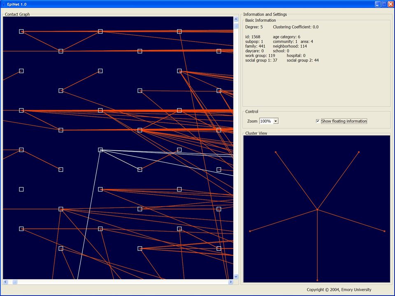The width and height of the screenshot is (395, 296).
Task: Click the 'work group: 119' text
Action: pos(260,55)
